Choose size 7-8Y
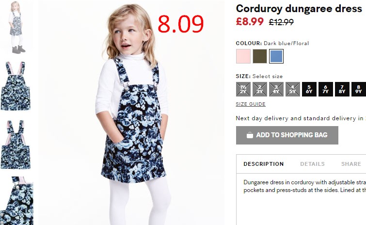Viewport: 366px width, 225px height. coord(342,89)
